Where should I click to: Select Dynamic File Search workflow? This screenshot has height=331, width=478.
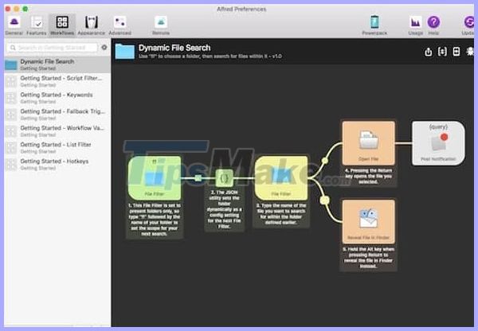pyautogui.click(x=57, y=64)
